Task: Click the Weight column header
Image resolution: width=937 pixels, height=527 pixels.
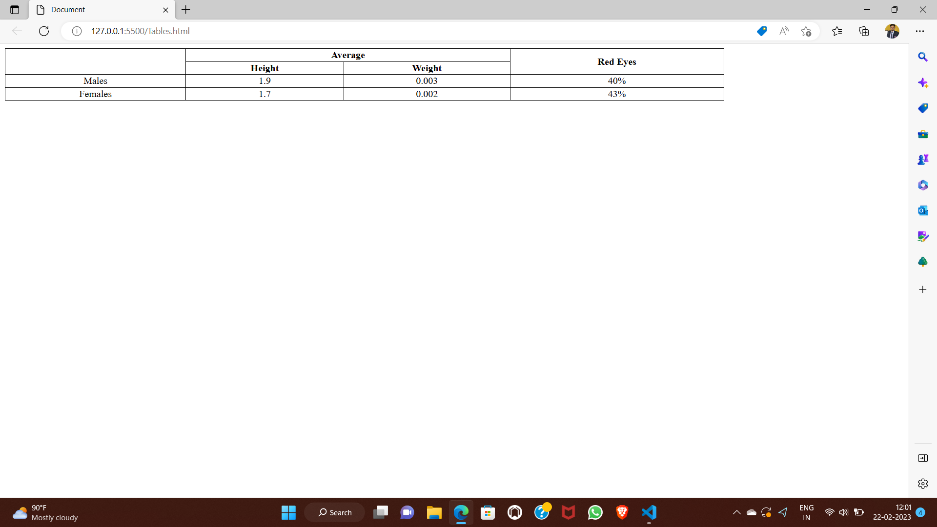Action: point(427,68)
